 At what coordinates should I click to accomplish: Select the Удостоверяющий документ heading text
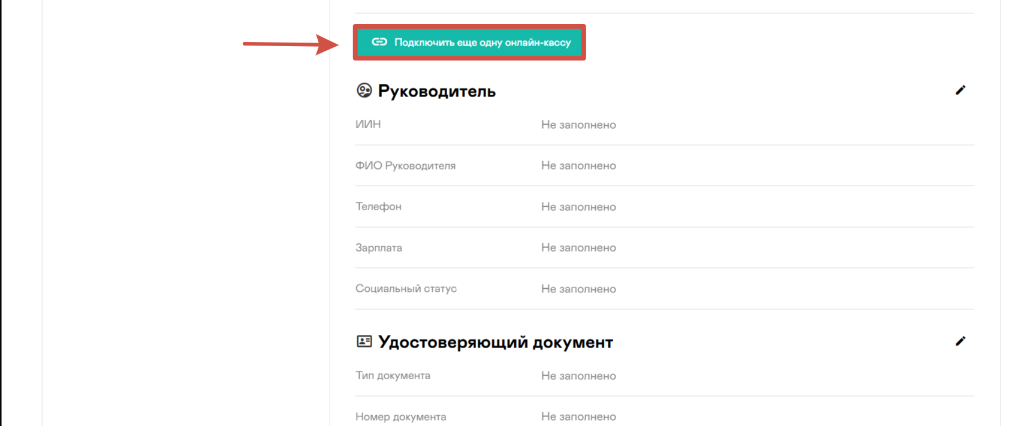[x=496, y=342]
